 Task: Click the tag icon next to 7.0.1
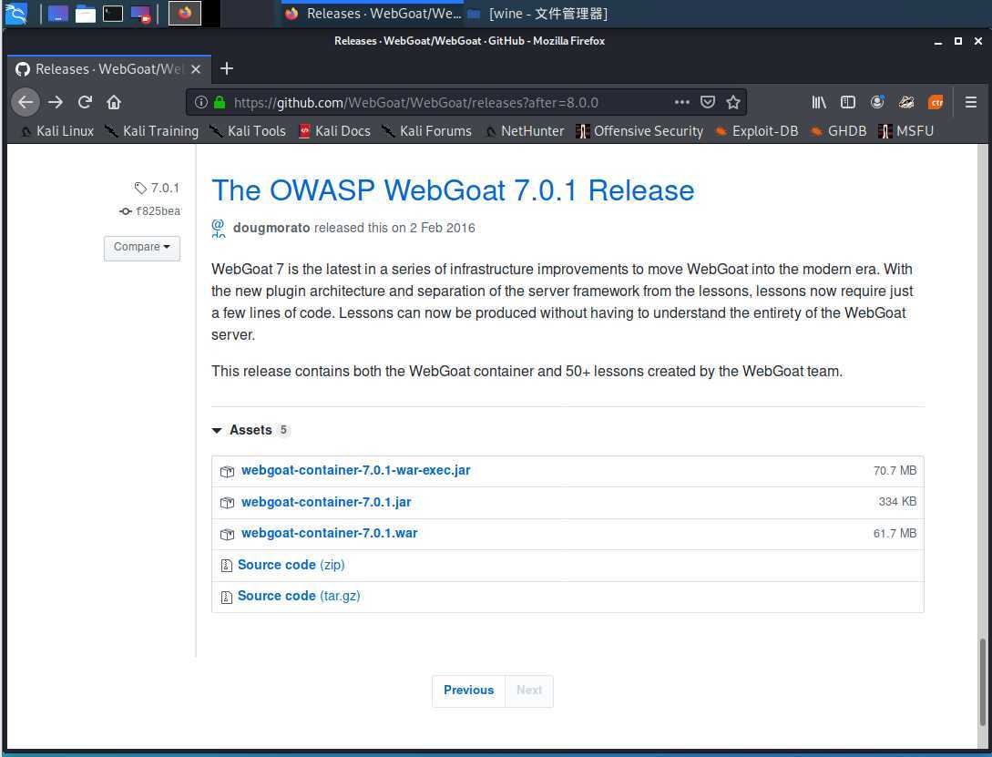(140, 188)
